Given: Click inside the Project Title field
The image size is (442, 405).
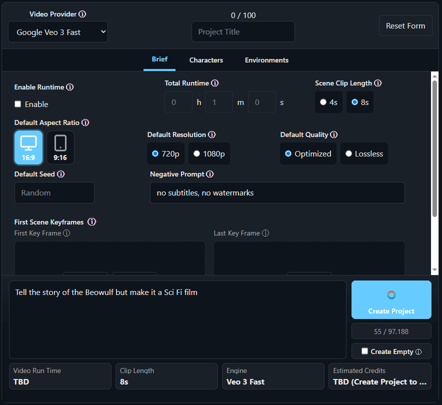Looking at the screenshot, I should pos(243,31).
